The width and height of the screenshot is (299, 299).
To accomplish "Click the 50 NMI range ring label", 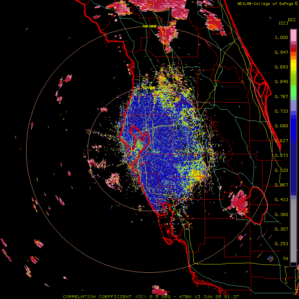I will click(149, 88).
